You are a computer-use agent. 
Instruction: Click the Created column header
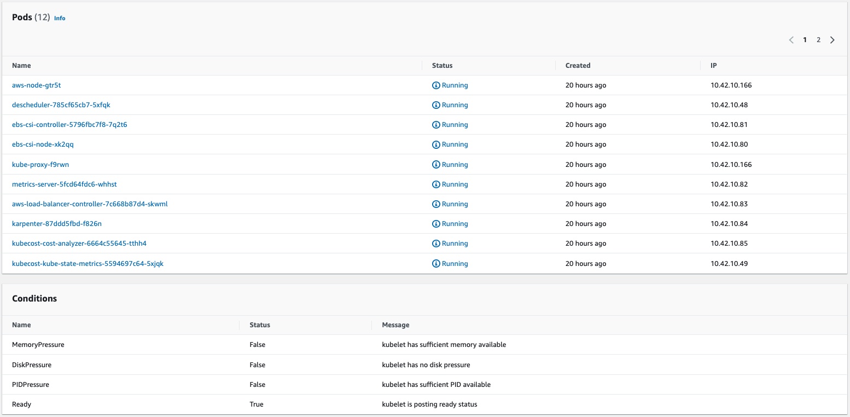(578, 66)
